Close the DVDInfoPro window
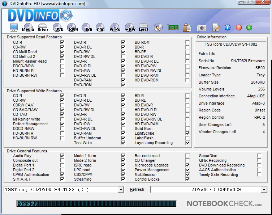Image resolution: width=272 pixels, height=215 pixels. (263, 2)
